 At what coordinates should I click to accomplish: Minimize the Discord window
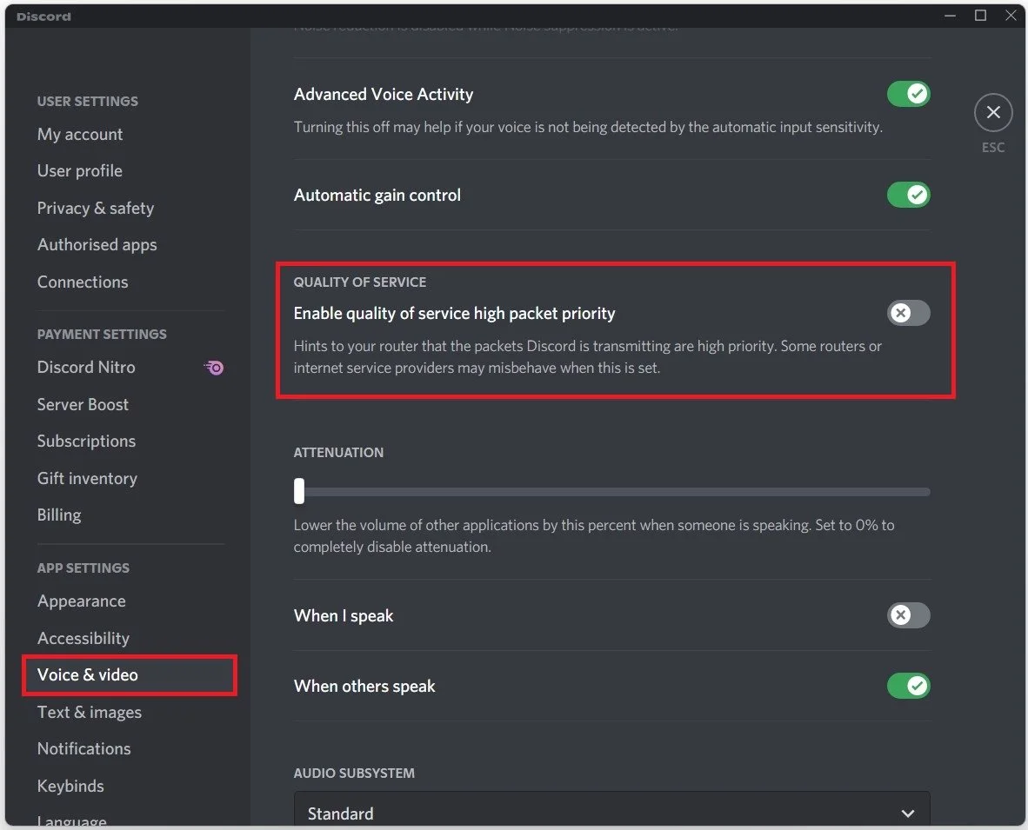[950, 15]
